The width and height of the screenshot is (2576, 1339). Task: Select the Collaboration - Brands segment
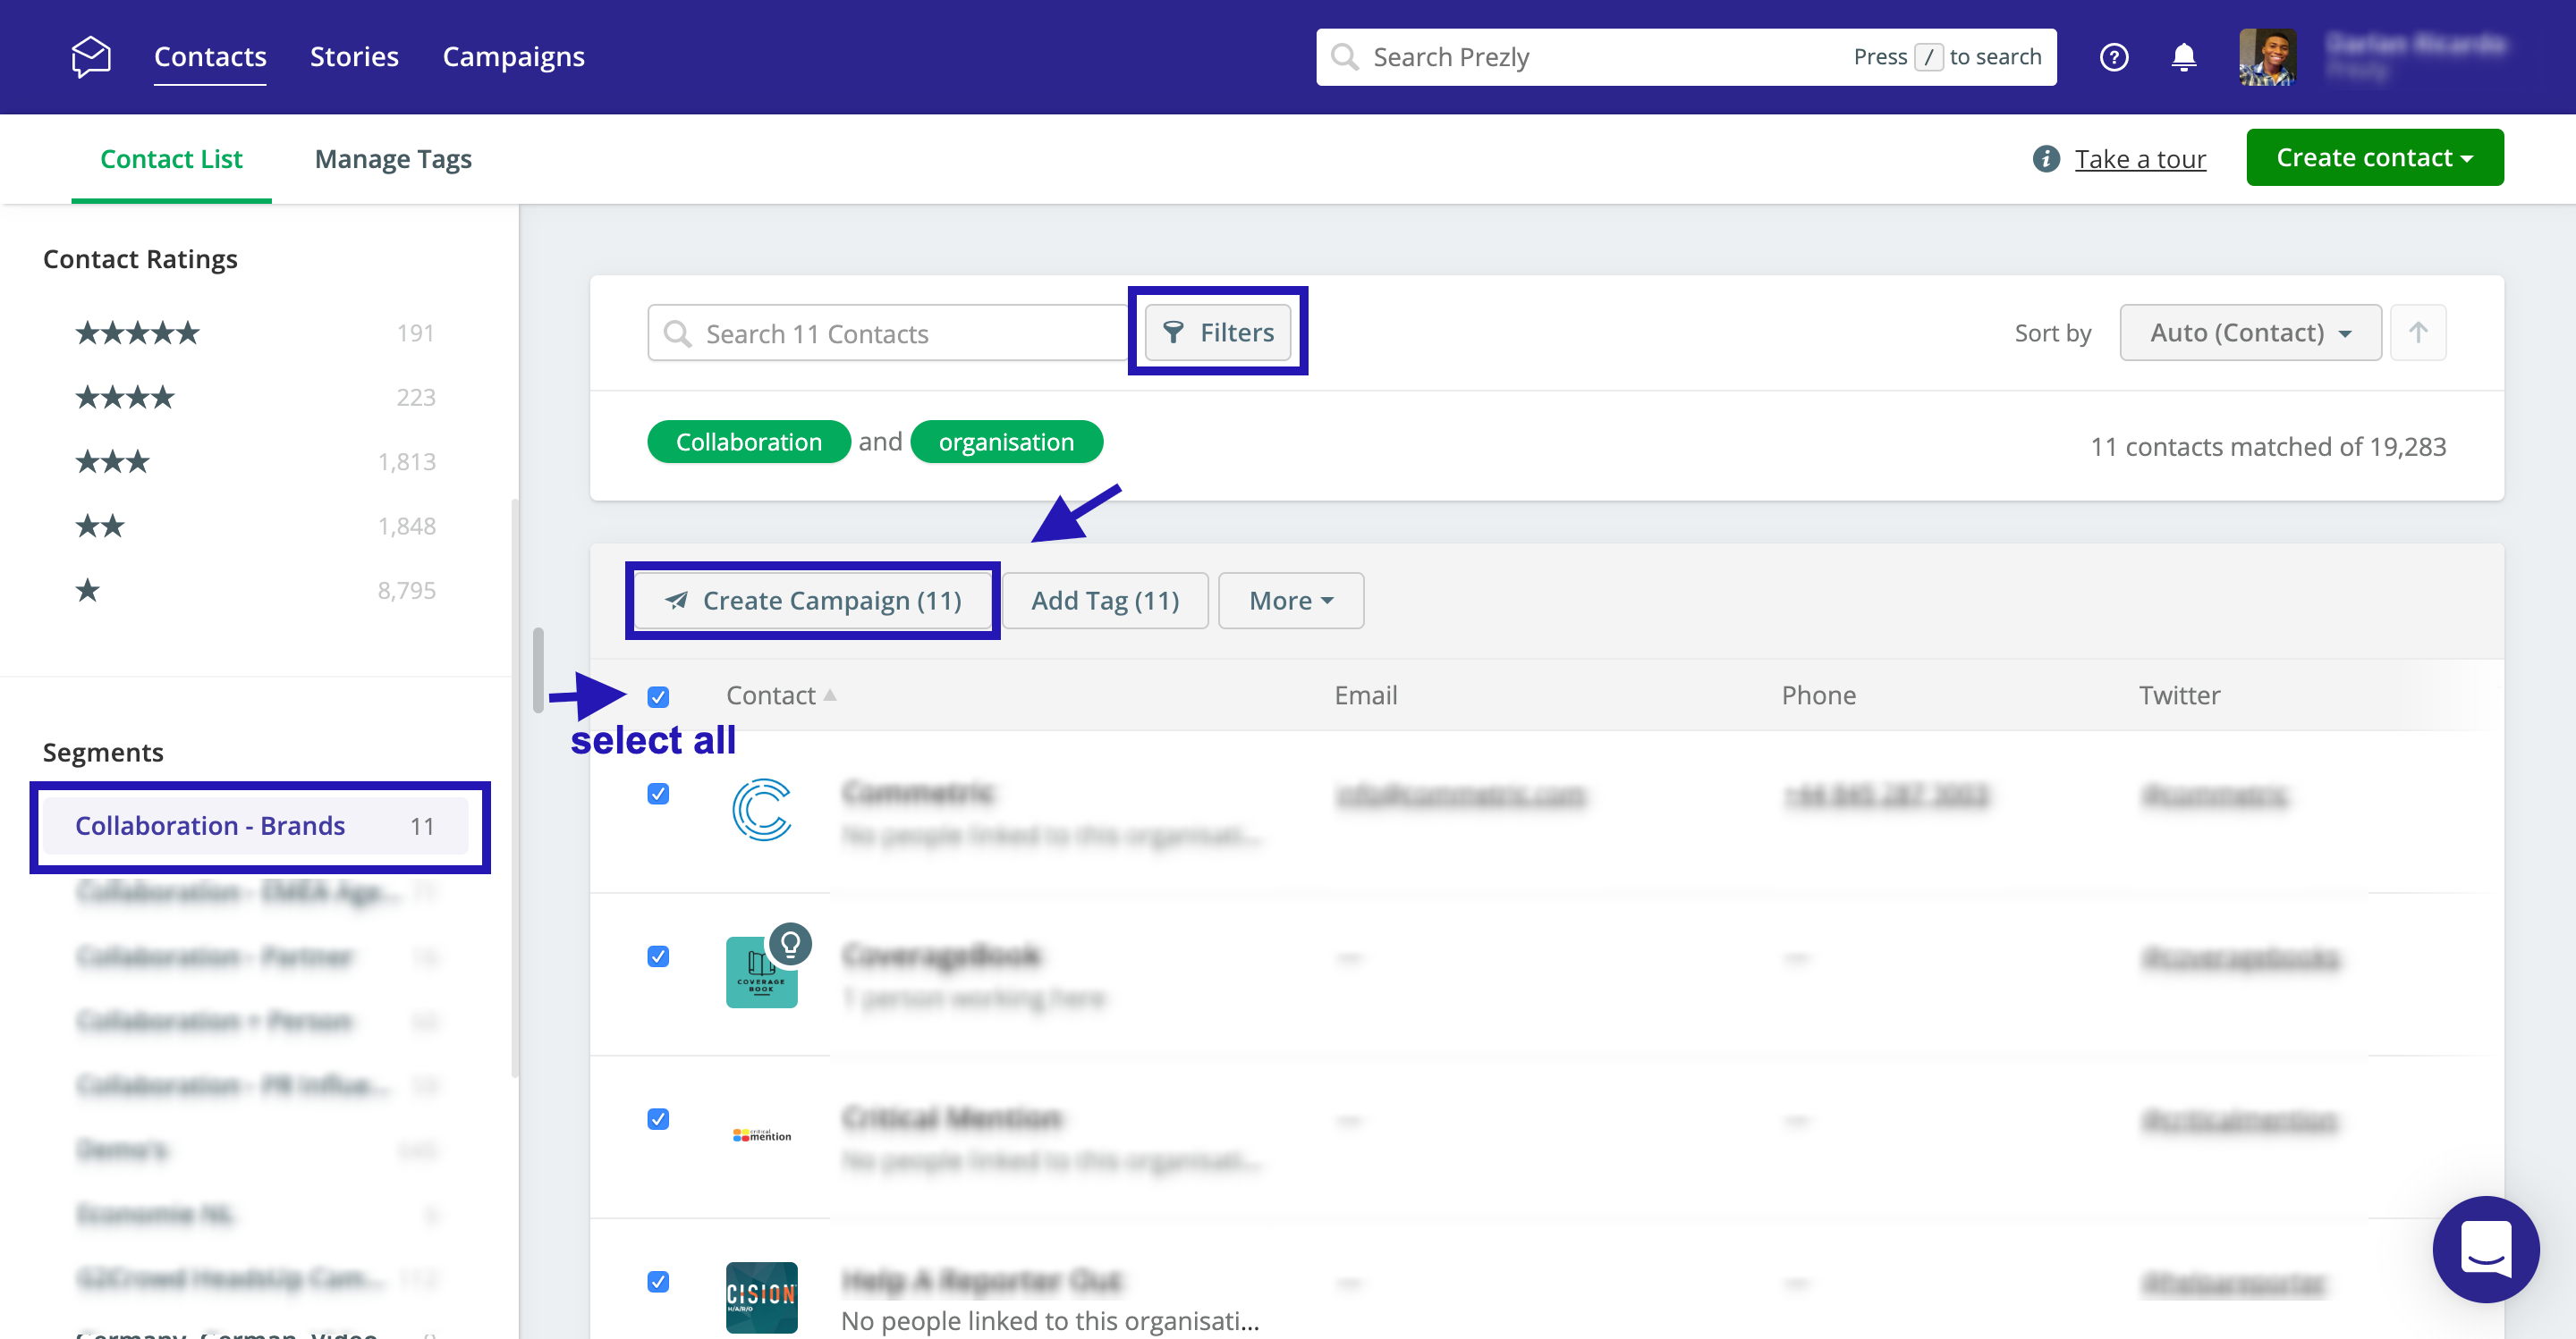pos(256,827)
